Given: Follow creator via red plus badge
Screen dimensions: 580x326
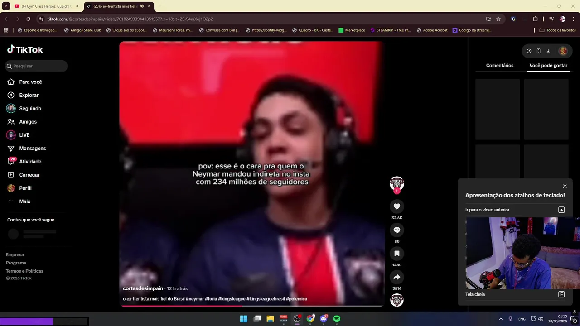Looking at the screenshot, I should (x=397, y=191).
